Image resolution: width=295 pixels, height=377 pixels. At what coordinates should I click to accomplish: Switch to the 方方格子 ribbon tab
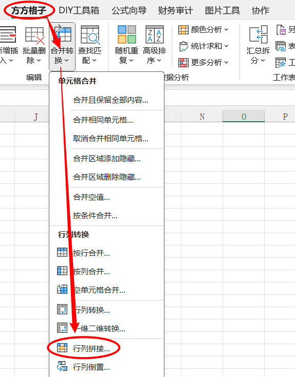click(29, 10)
